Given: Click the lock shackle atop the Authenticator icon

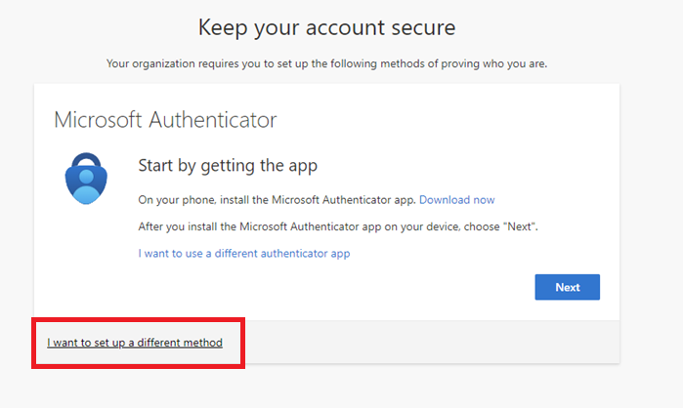Looking at the screenshot, I should coord(88,159).
